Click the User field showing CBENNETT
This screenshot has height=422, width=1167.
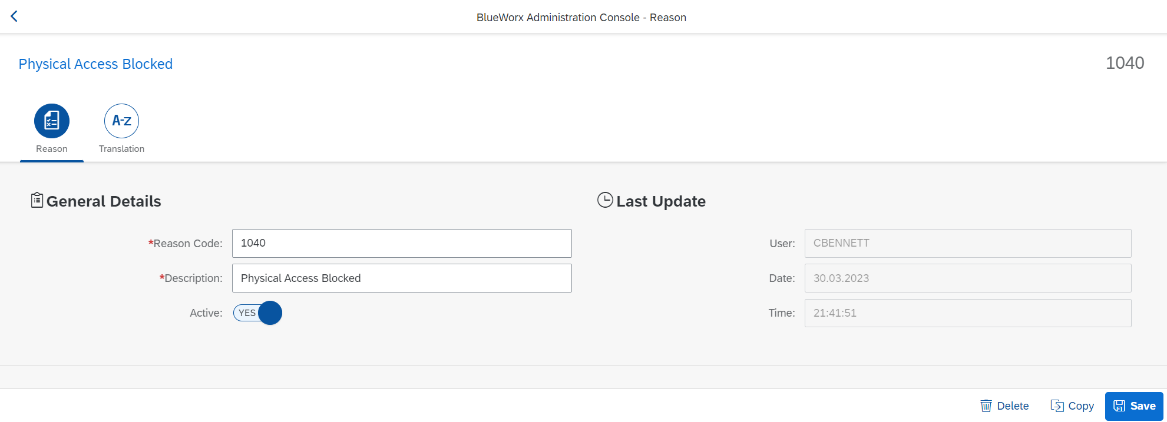click(x=968, y=243)
